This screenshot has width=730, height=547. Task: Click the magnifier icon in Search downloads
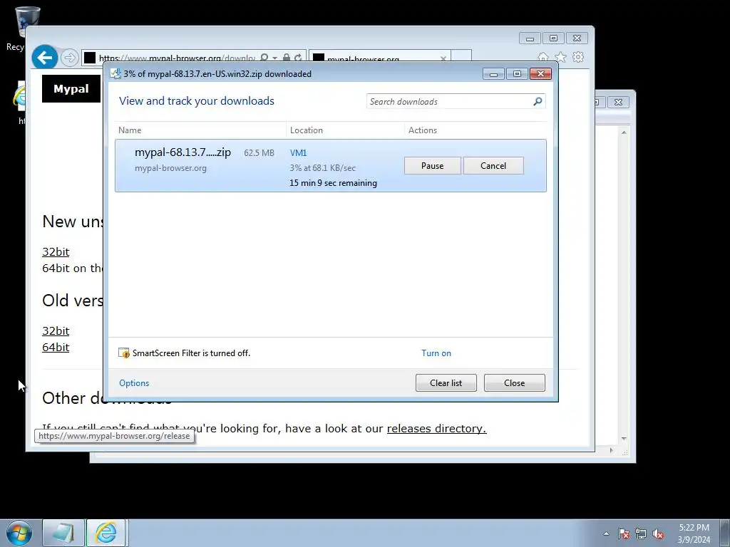pyautogui.click(x=538, y=101)
